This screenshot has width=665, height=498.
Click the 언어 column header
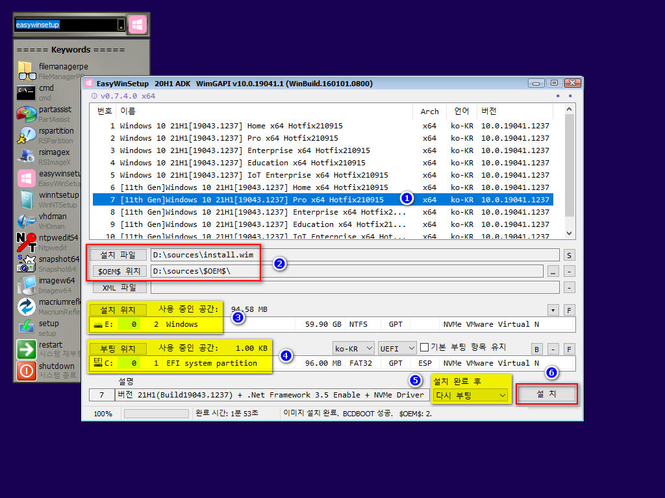click(462, 111)
